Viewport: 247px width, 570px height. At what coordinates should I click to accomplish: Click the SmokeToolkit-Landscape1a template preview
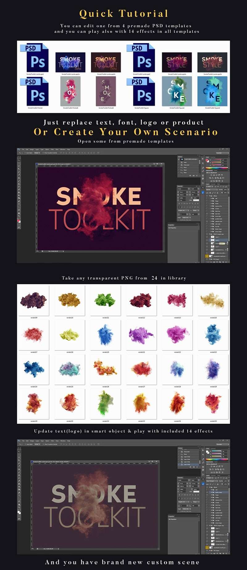pyautogui.click(x=70, y=62)
